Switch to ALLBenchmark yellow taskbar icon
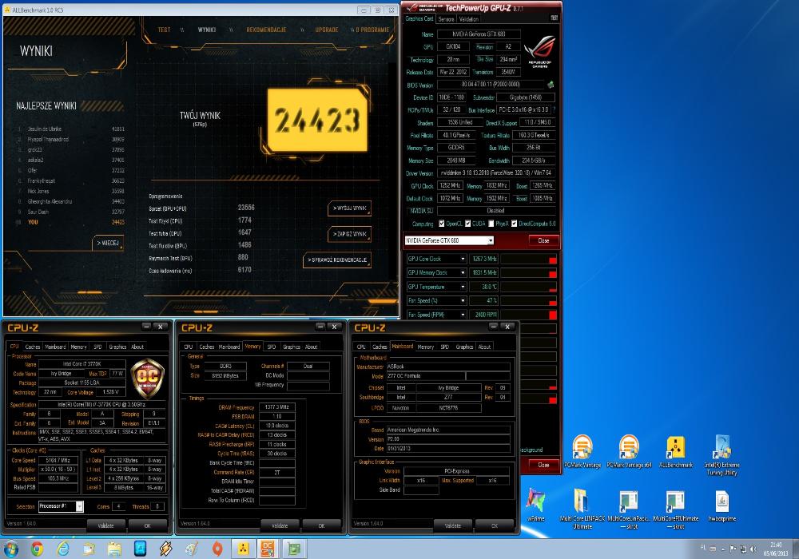The width and height of the screenshot is (799, 559). pos(243,549)
